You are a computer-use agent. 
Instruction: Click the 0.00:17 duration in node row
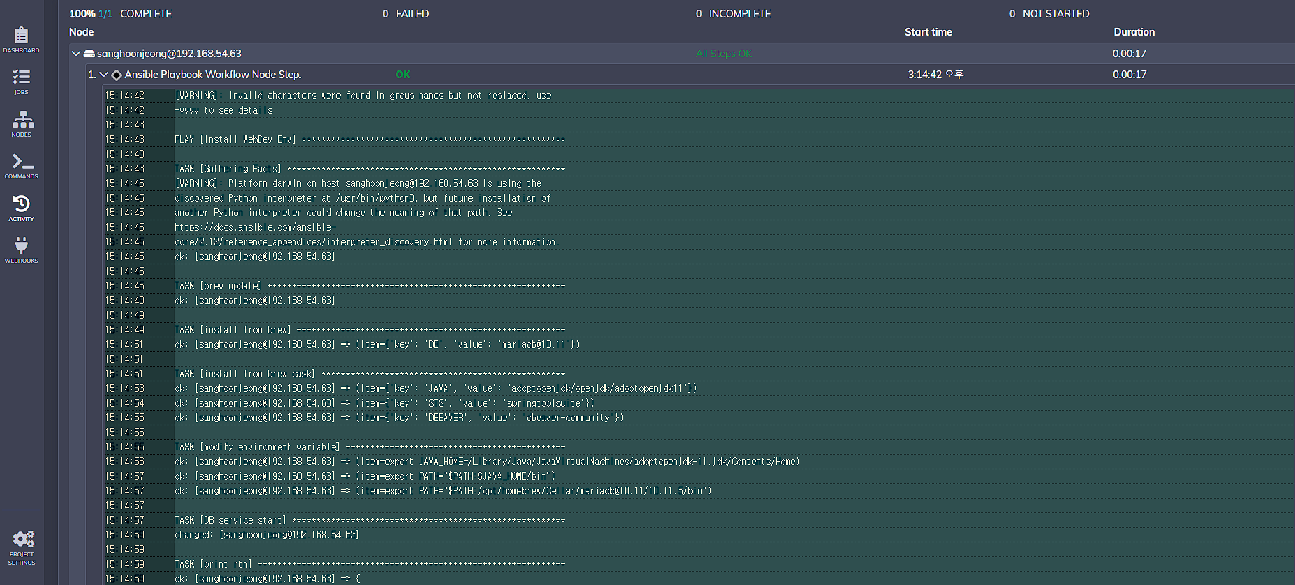tap(1130, 54)
